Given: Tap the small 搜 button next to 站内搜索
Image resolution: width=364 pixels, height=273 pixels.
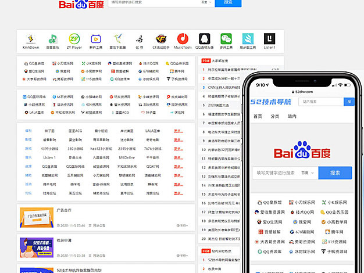Looking at the screenshot, I should pos(349,102).
